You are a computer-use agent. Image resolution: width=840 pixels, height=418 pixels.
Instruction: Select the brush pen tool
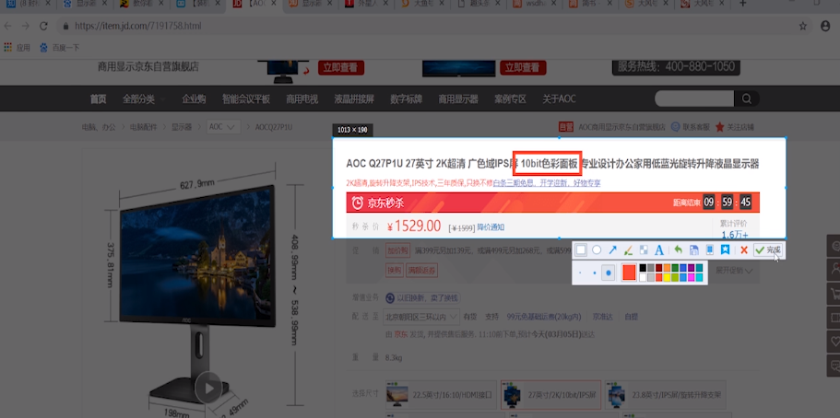click(629, 250)
